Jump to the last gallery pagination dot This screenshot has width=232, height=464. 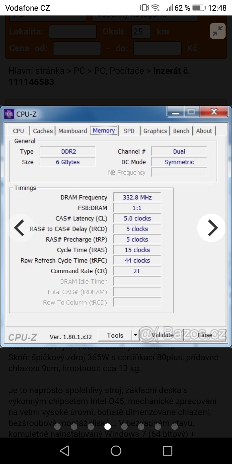point(175,427)
